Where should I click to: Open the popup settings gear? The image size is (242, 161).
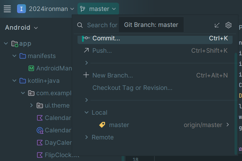pyautogui.click(x=228, y=25)
